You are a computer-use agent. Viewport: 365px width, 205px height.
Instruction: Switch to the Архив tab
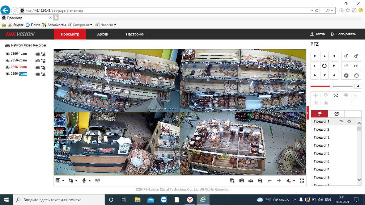[102, 34]
